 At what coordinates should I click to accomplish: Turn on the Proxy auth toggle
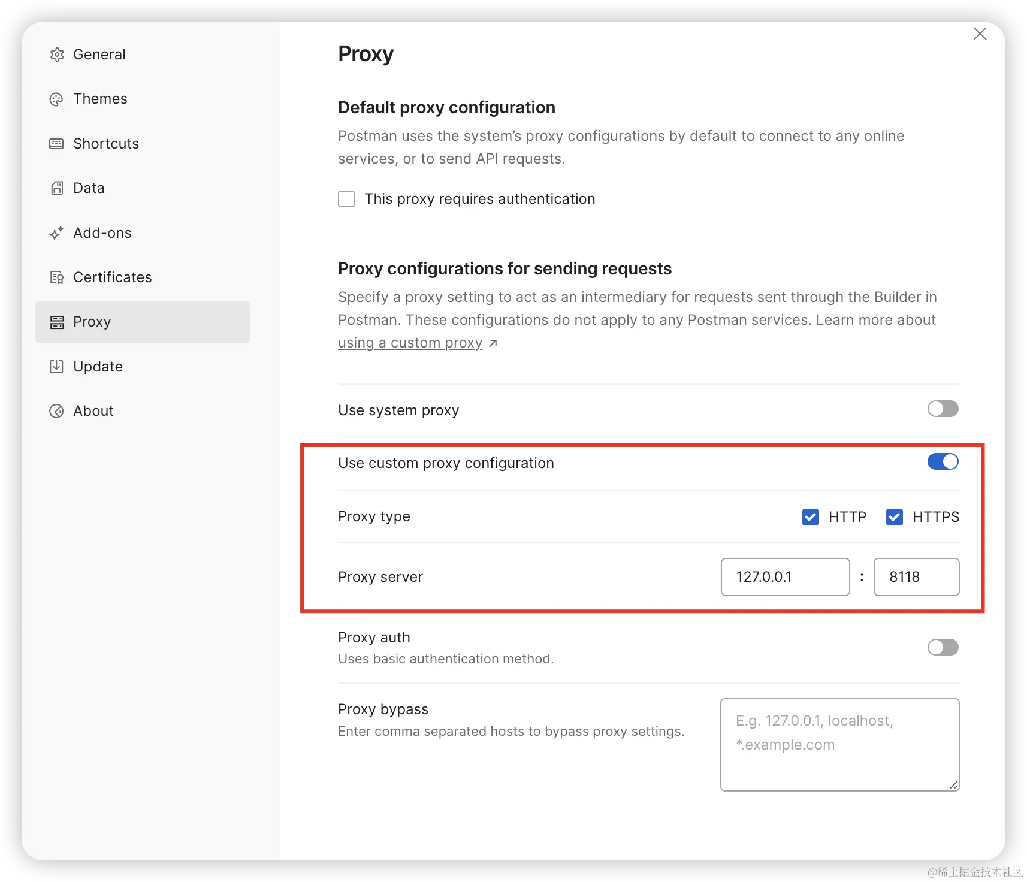[x=943, y=647]
